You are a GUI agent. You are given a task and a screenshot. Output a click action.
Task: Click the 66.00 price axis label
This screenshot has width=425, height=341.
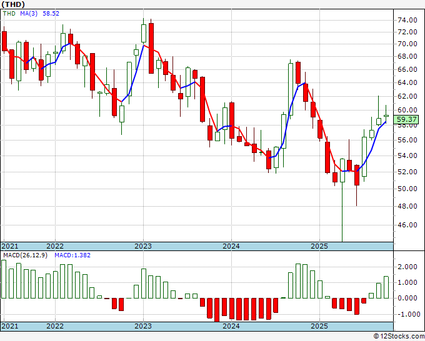407,69
